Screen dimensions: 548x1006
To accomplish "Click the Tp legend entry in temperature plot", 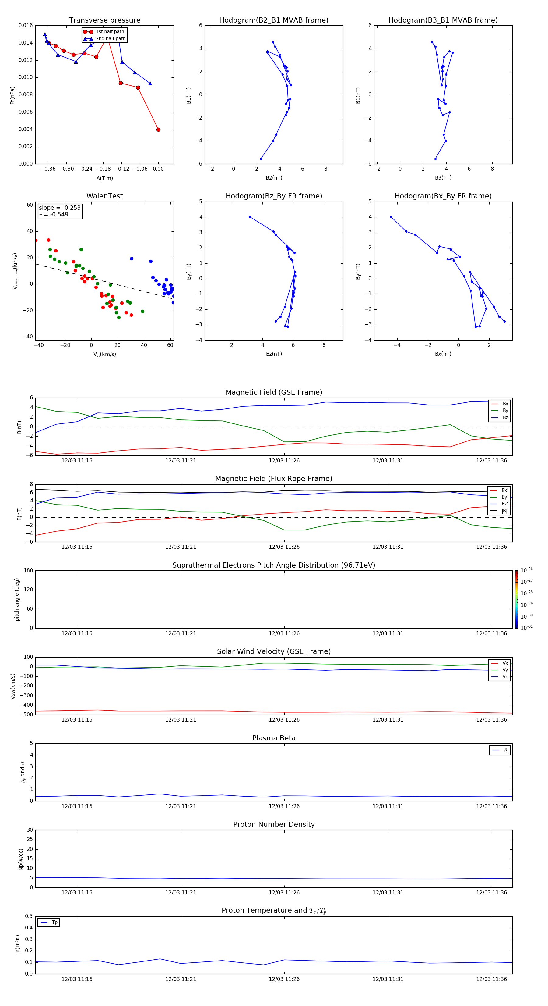I will pyautogui.click(x=49, y=922).
